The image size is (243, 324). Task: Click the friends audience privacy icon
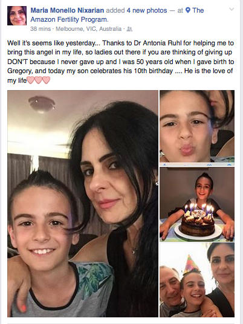coord(129,29)
